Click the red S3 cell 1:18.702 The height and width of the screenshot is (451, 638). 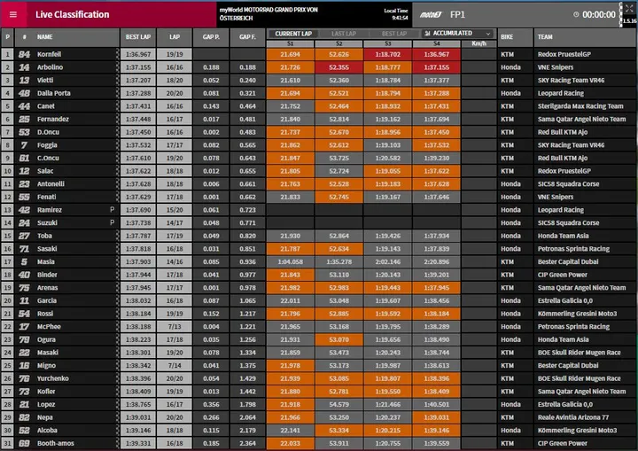coord(388,54)
